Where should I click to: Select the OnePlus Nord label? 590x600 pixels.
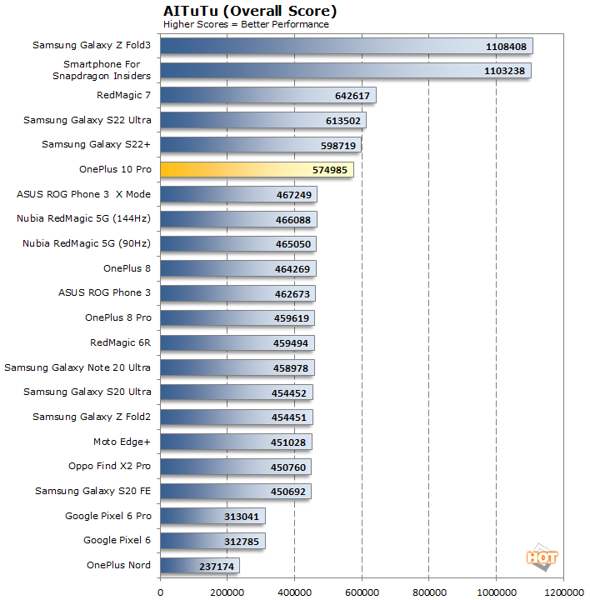pyautogui.click(x=118, y=565)
